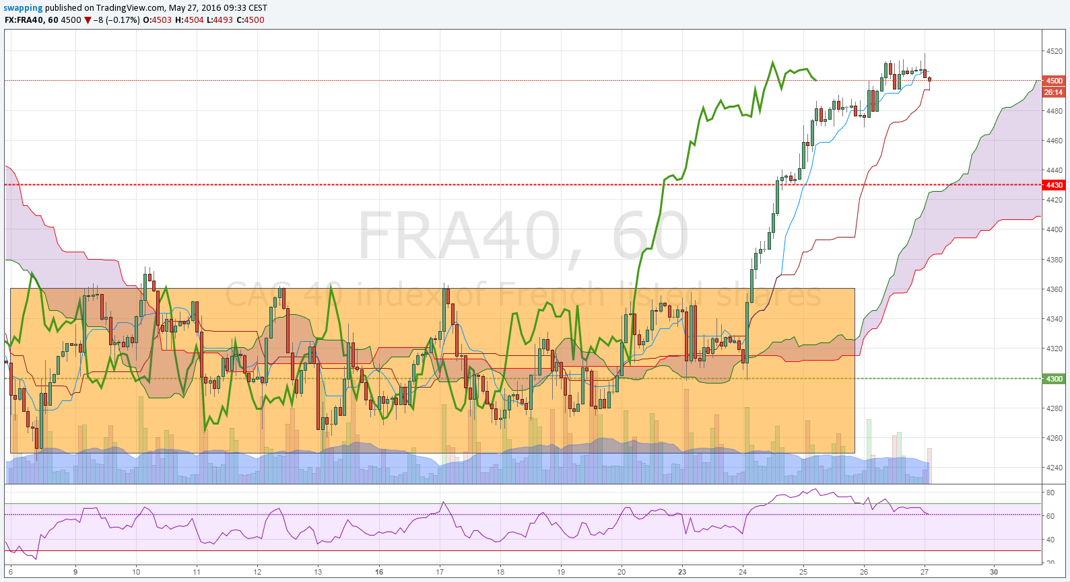Click date axis label 24
Screen dimensions: 1070x582
(x=743, y=572)
